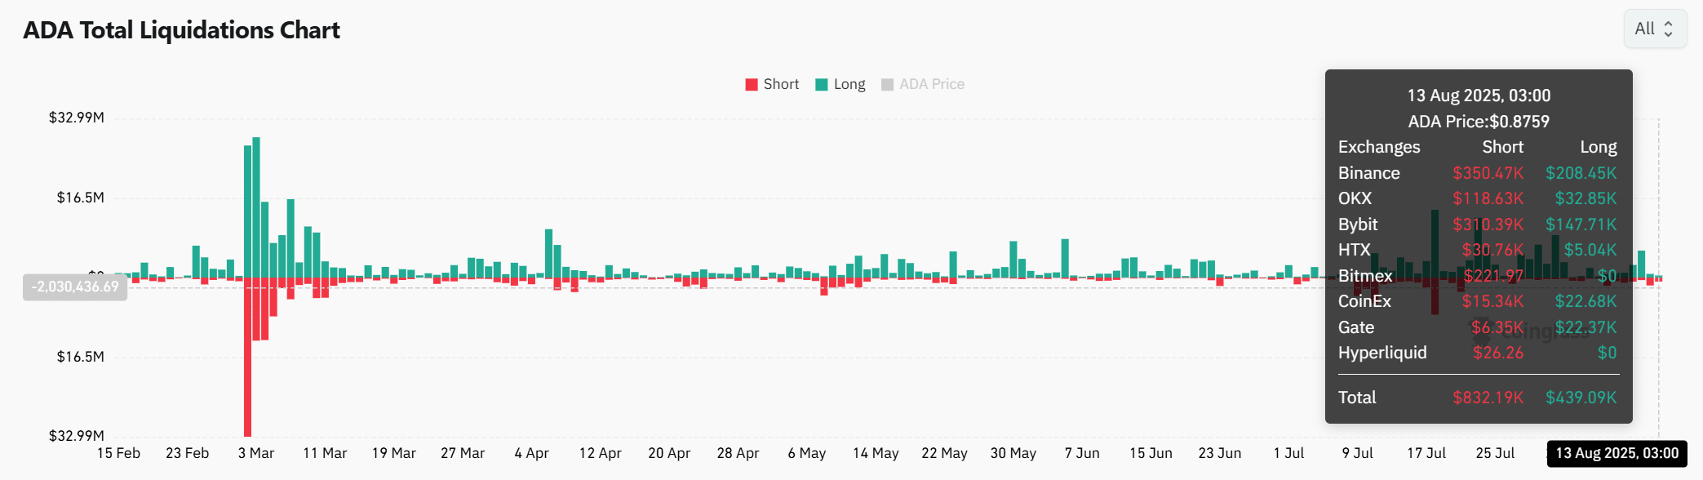Click the tallest green bar near 3 Mar

(x=256, y=207)
